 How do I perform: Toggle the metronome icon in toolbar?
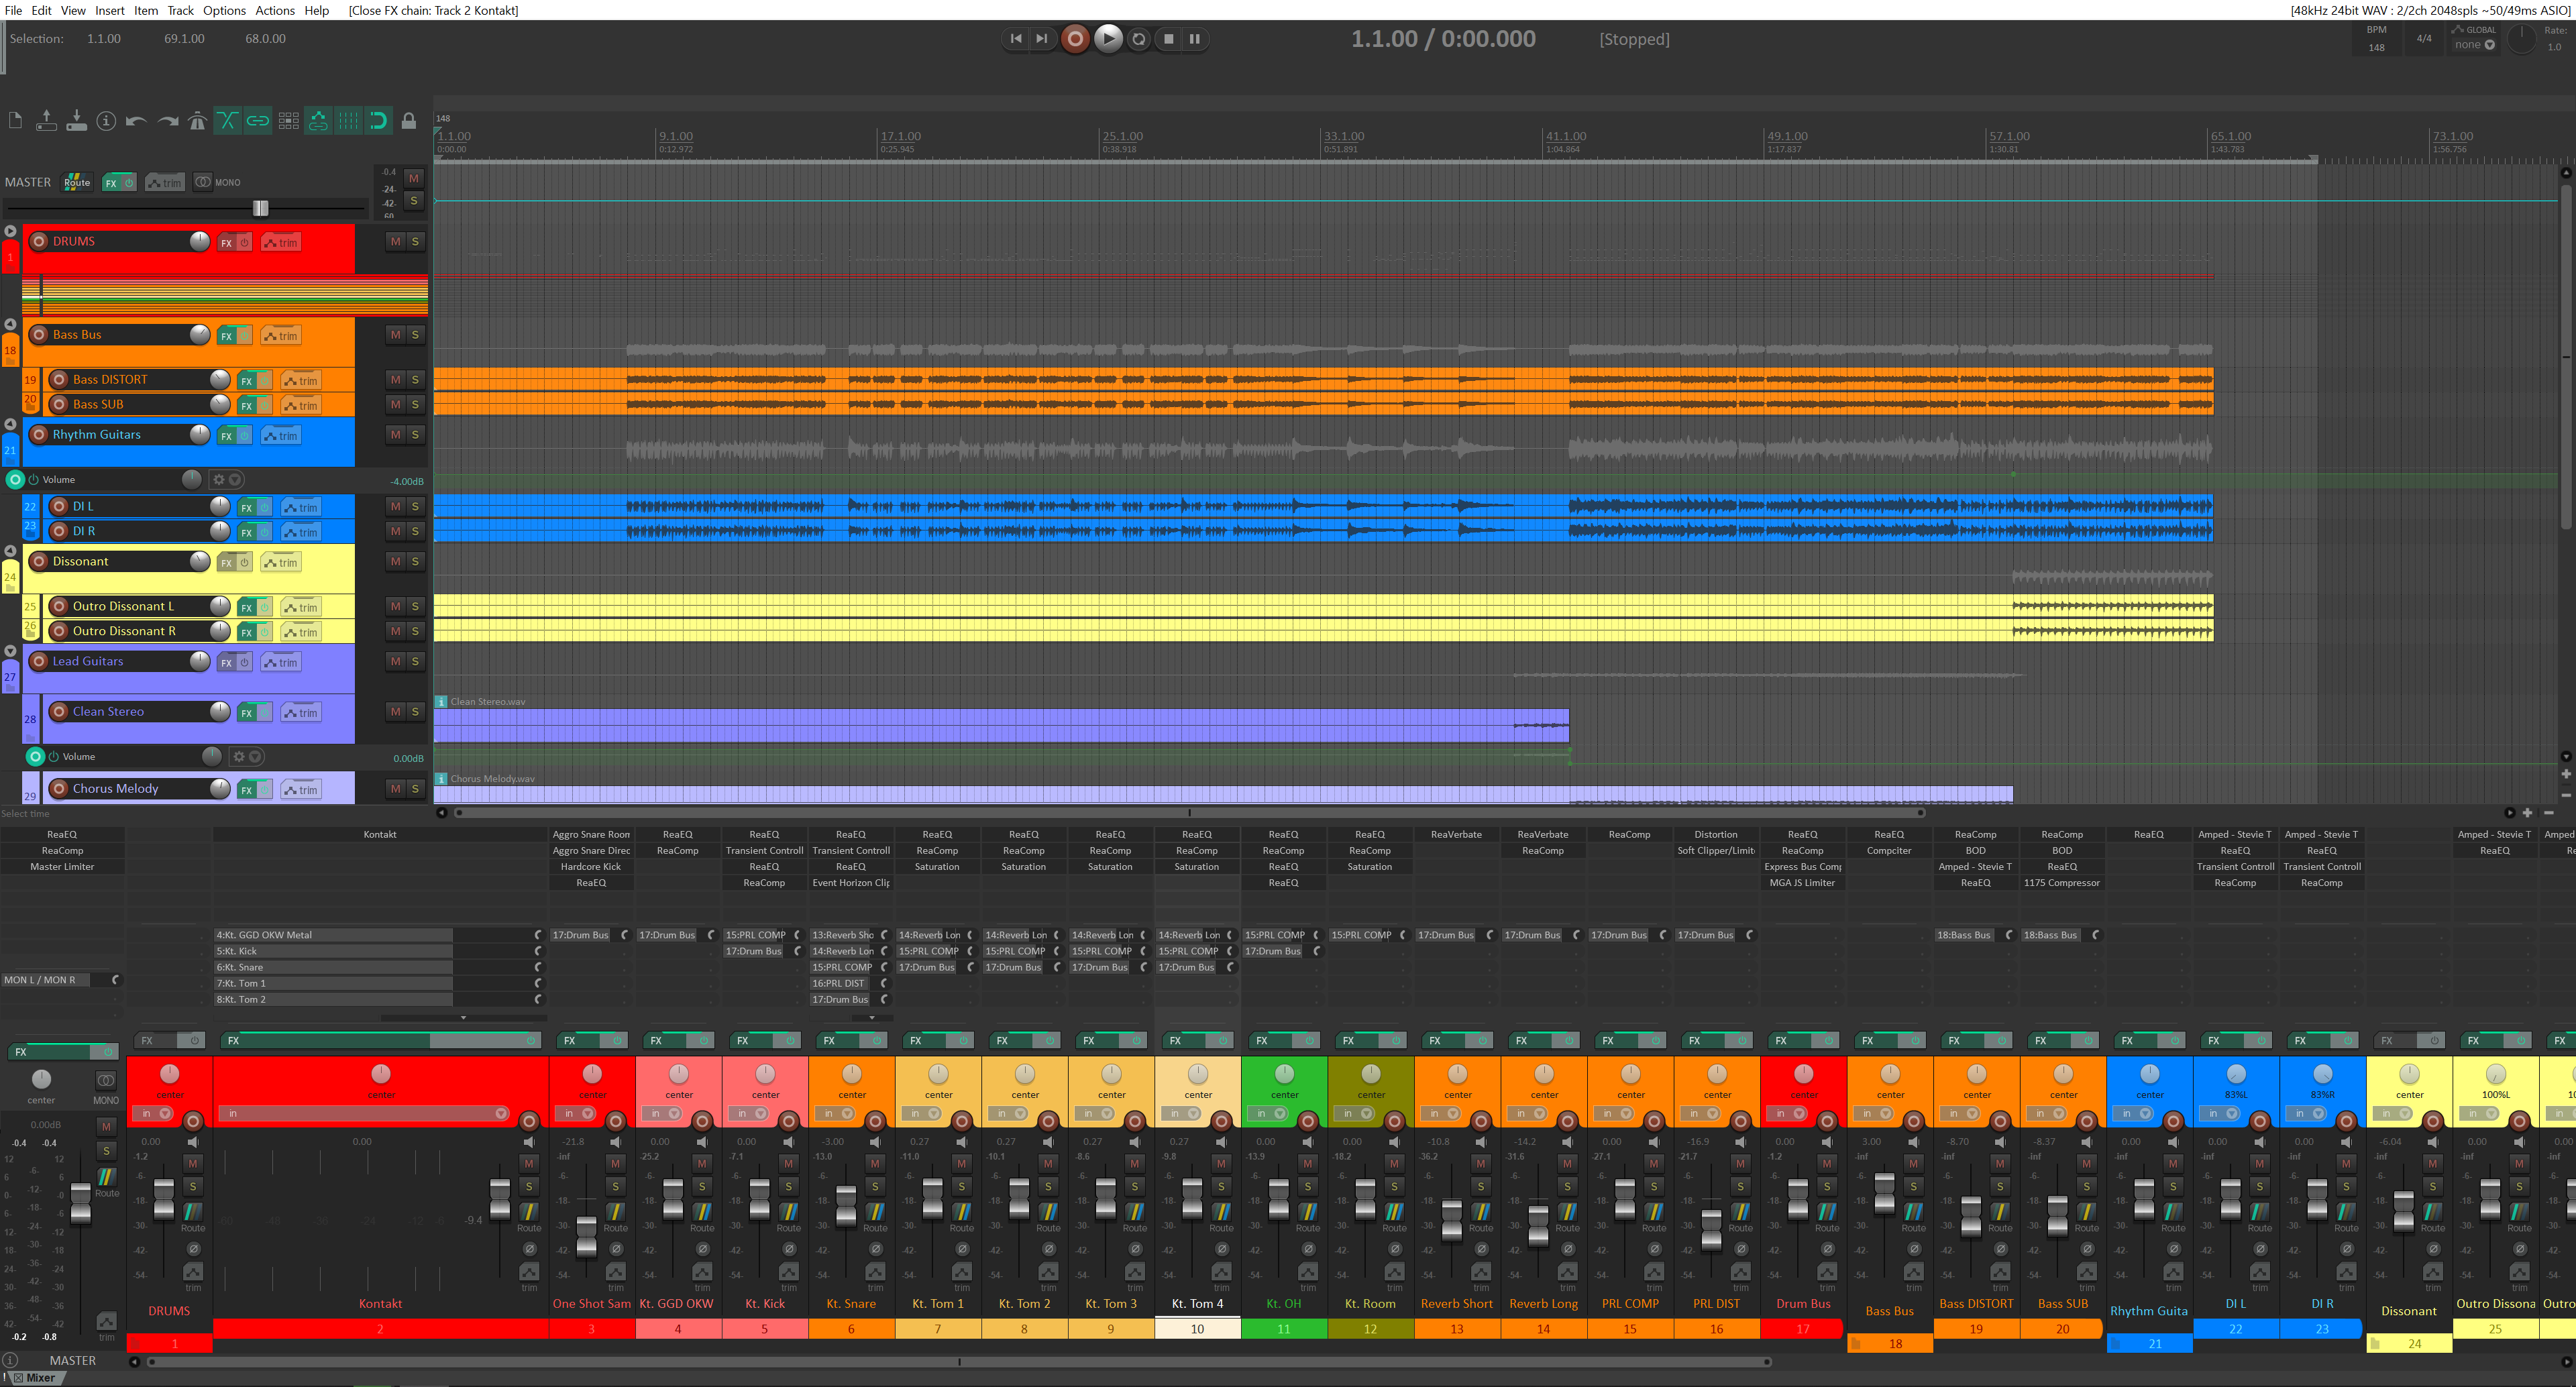pos(197,121)
